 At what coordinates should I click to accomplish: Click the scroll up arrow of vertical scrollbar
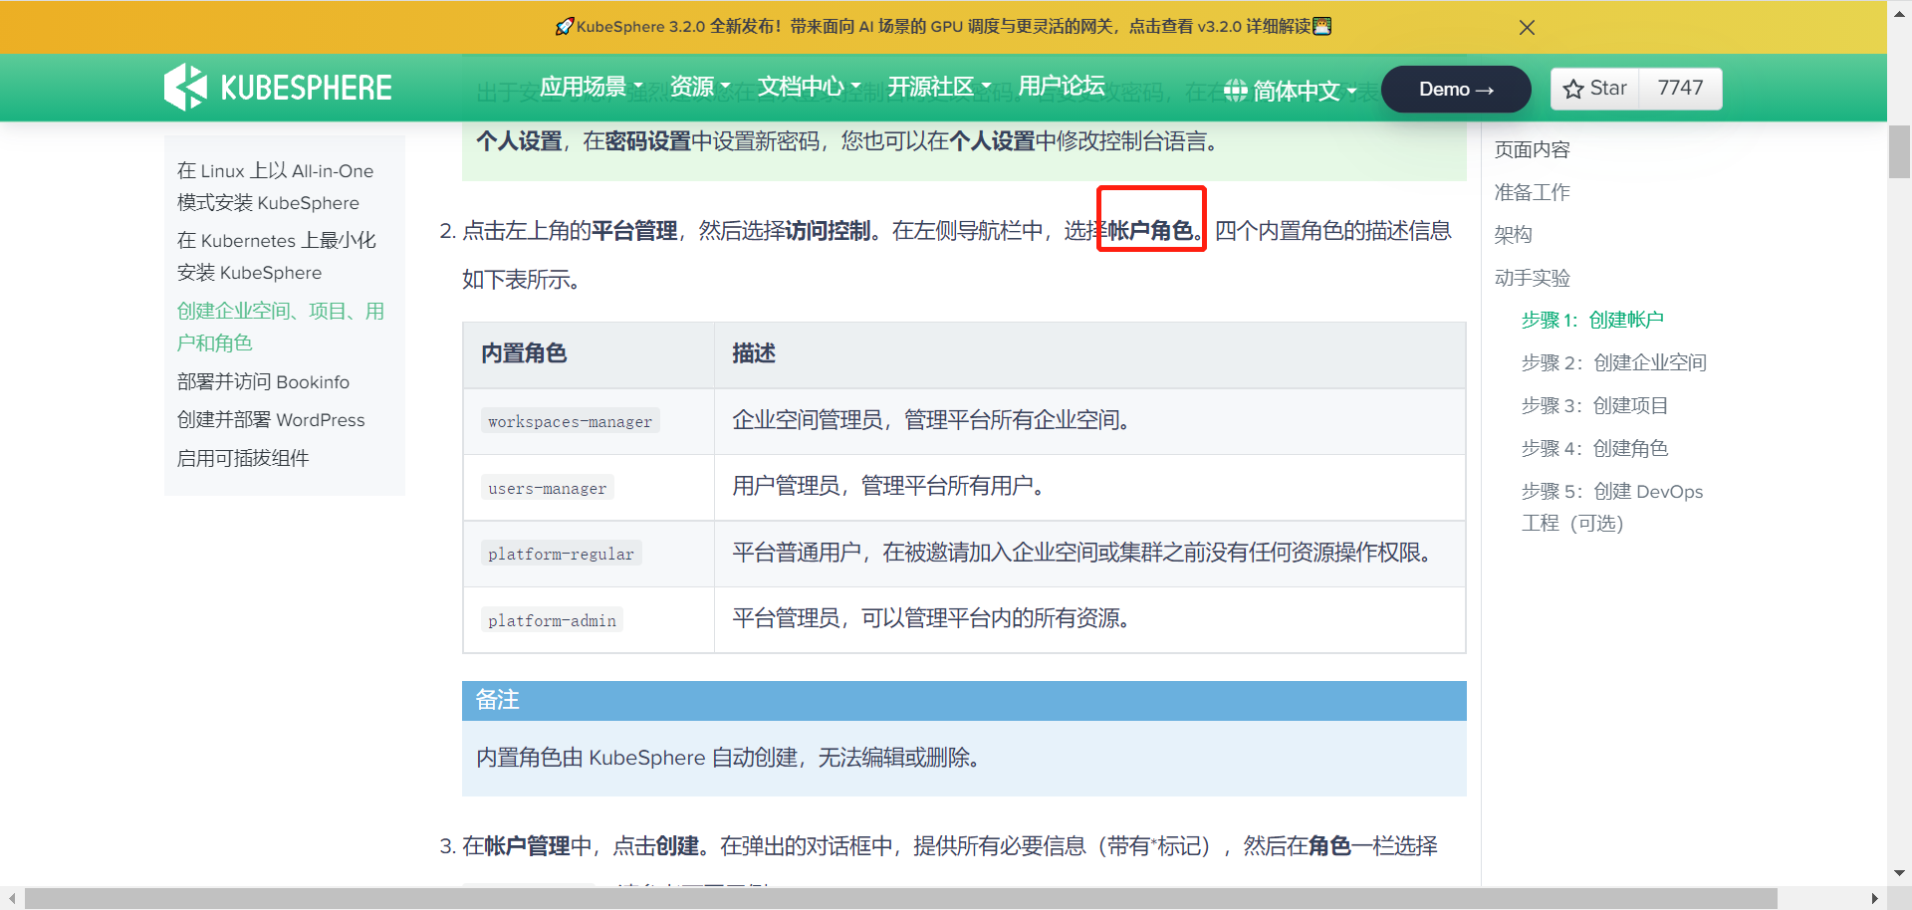coord(1899,13)
